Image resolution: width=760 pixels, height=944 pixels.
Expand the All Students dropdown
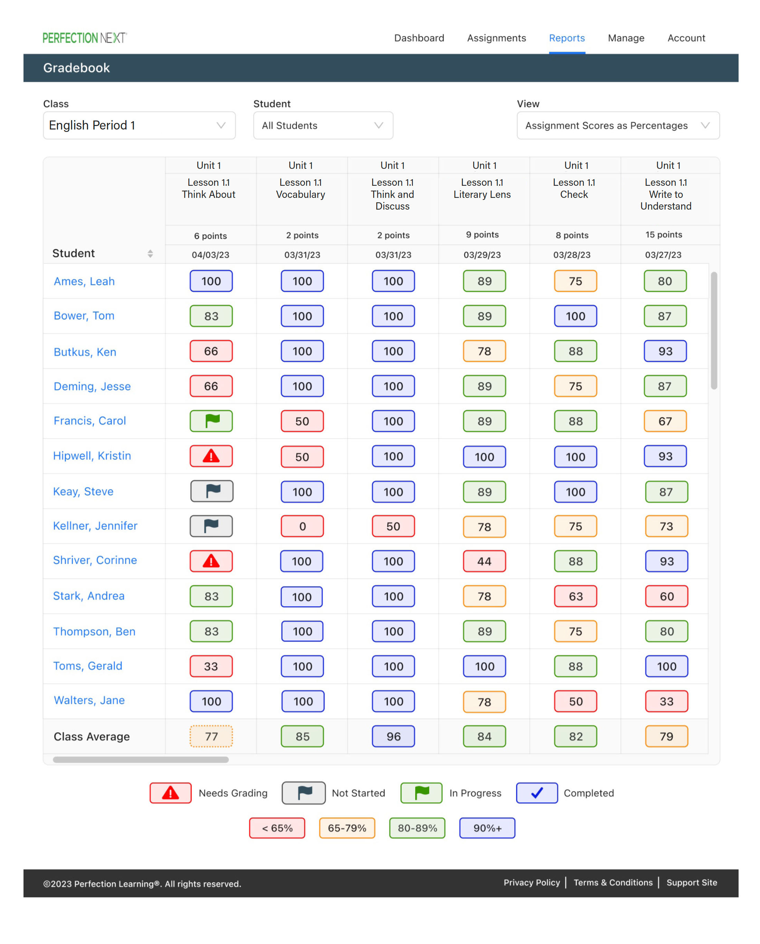pyautogui.click(x=323, y=126)
